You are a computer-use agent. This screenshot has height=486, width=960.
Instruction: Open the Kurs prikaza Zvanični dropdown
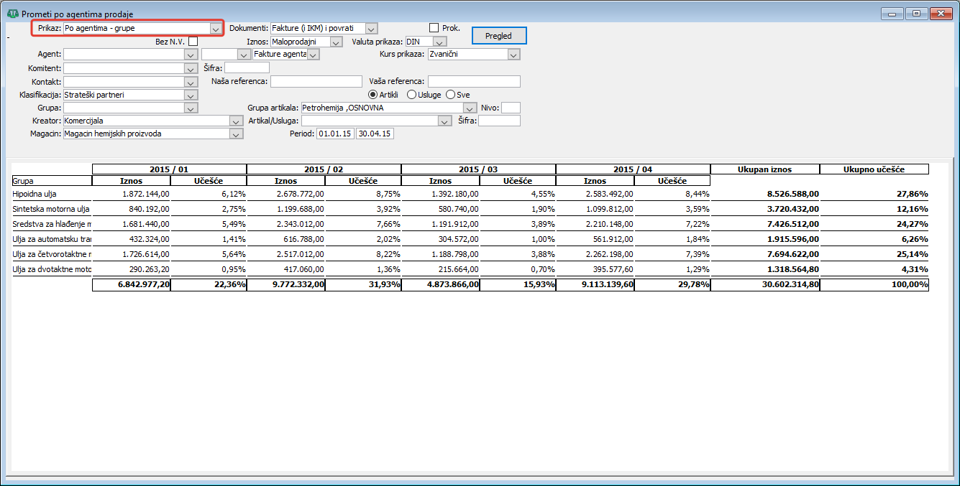pyautogui.click(x=513, y=54)
